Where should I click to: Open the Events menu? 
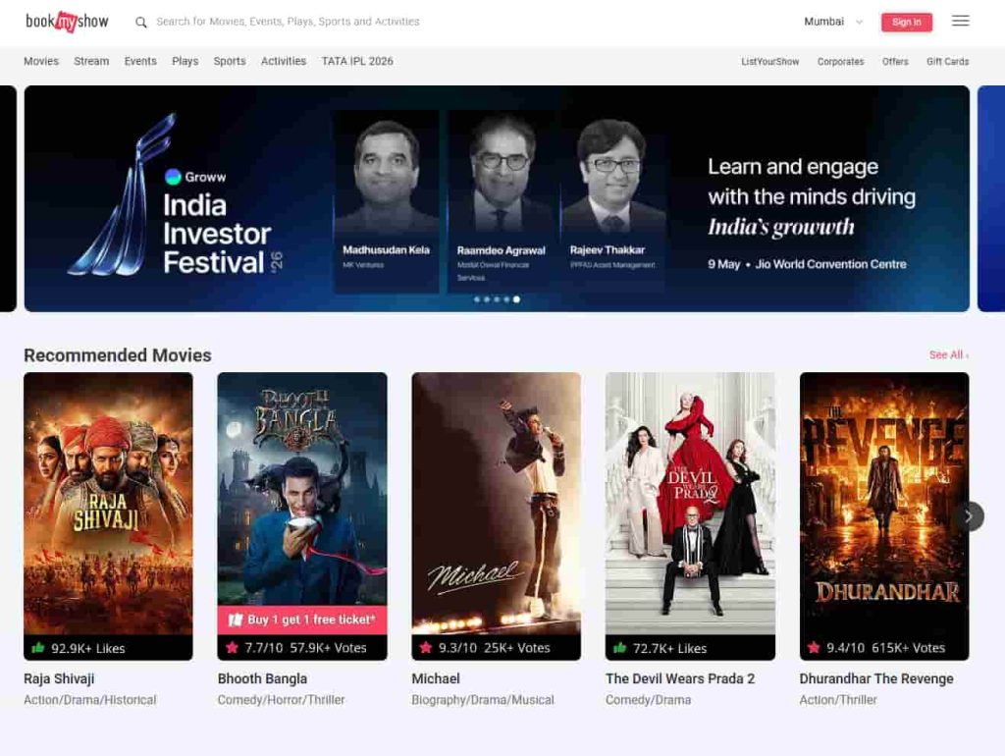(x=140, y=61)
